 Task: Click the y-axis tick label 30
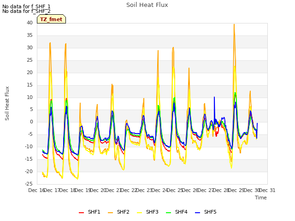tap(29, 48)
